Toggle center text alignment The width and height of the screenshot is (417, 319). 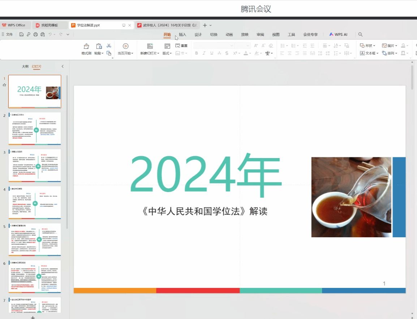[289, 53]
